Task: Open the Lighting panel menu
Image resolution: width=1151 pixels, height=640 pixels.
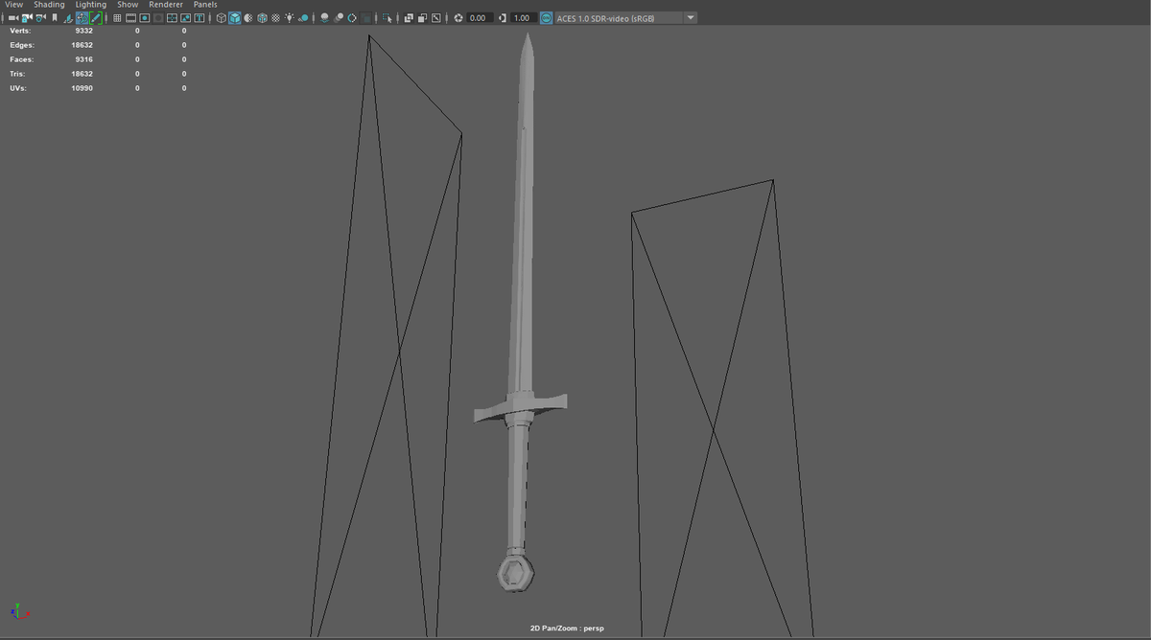Action: (x=91, y=5)
